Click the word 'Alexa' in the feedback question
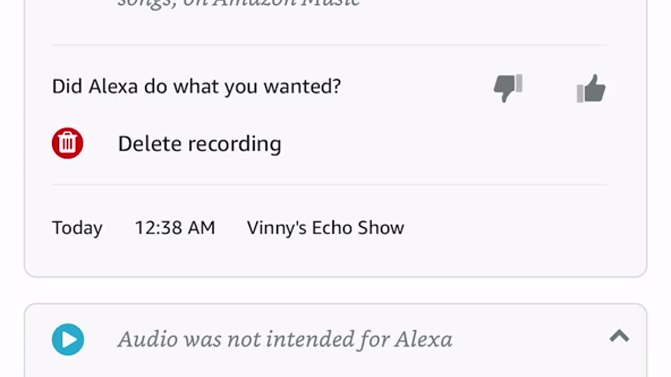 [x=113, y=86]
